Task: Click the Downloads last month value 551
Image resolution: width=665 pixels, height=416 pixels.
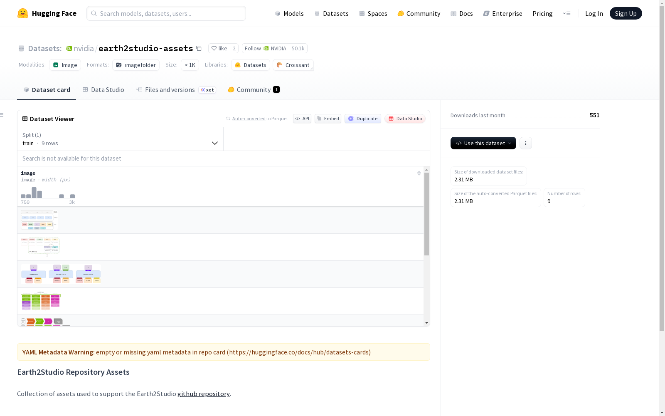Action: 594,115
